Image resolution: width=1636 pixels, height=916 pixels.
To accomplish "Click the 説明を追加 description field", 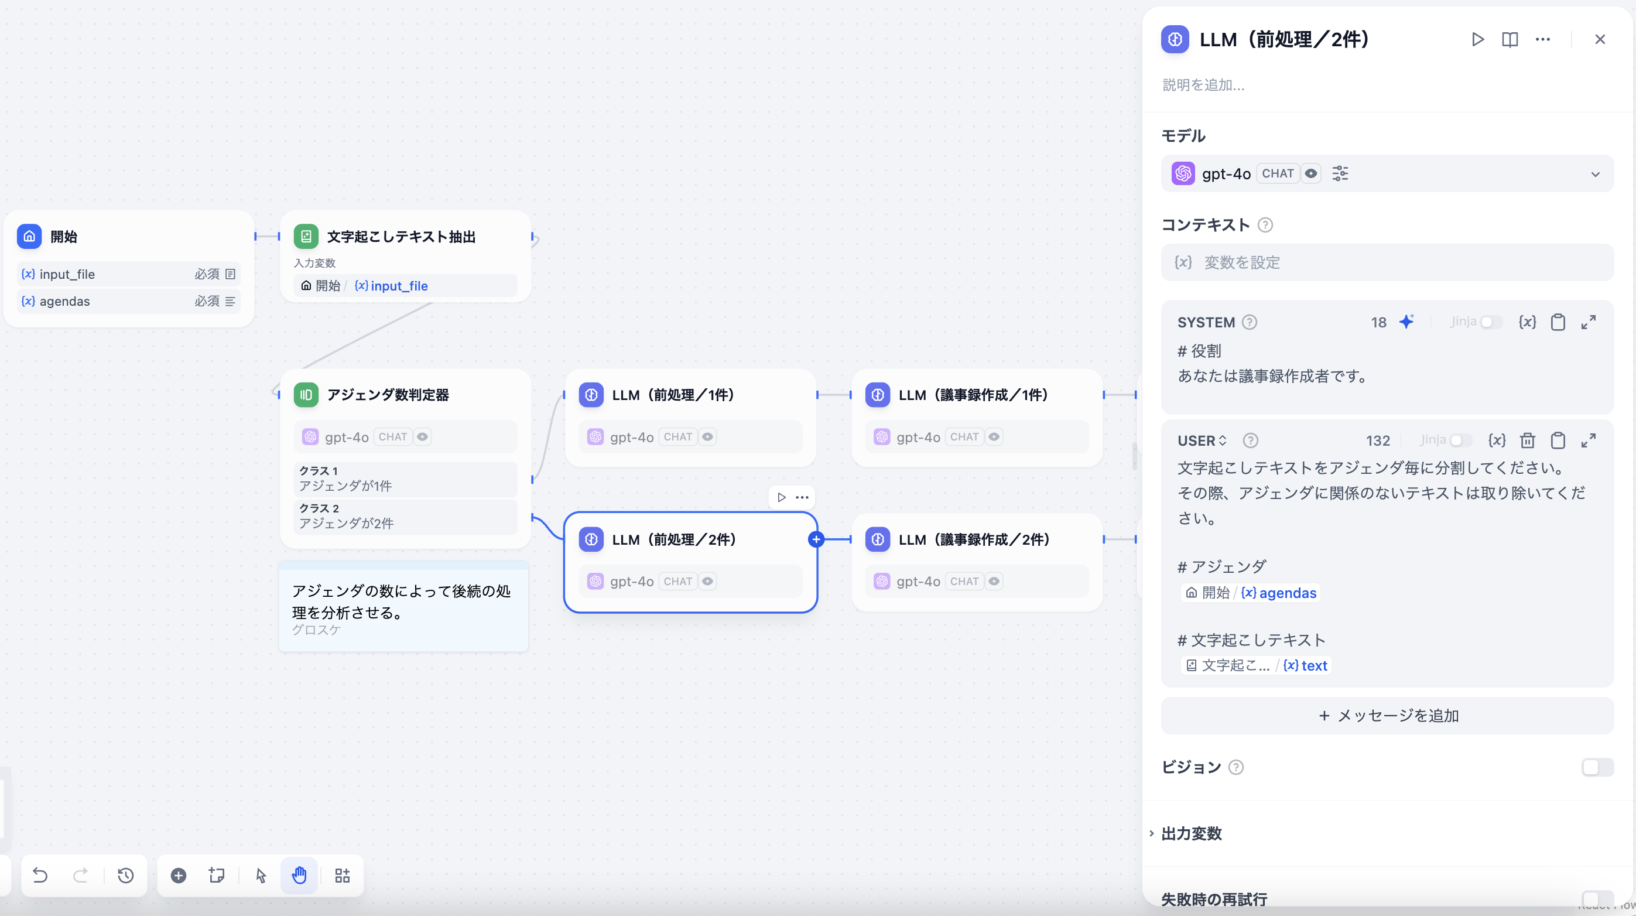I will [x=1203, y=85].
